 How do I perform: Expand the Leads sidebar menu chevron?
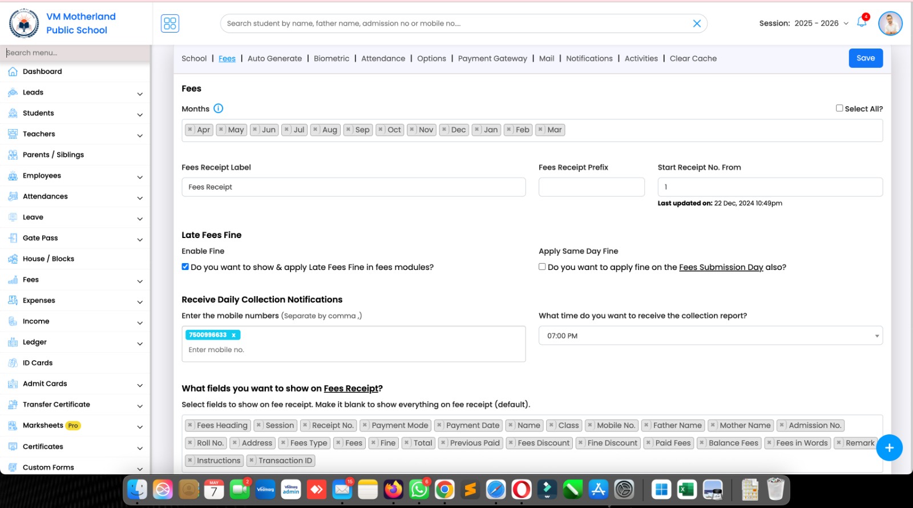(x=140, y=94)
